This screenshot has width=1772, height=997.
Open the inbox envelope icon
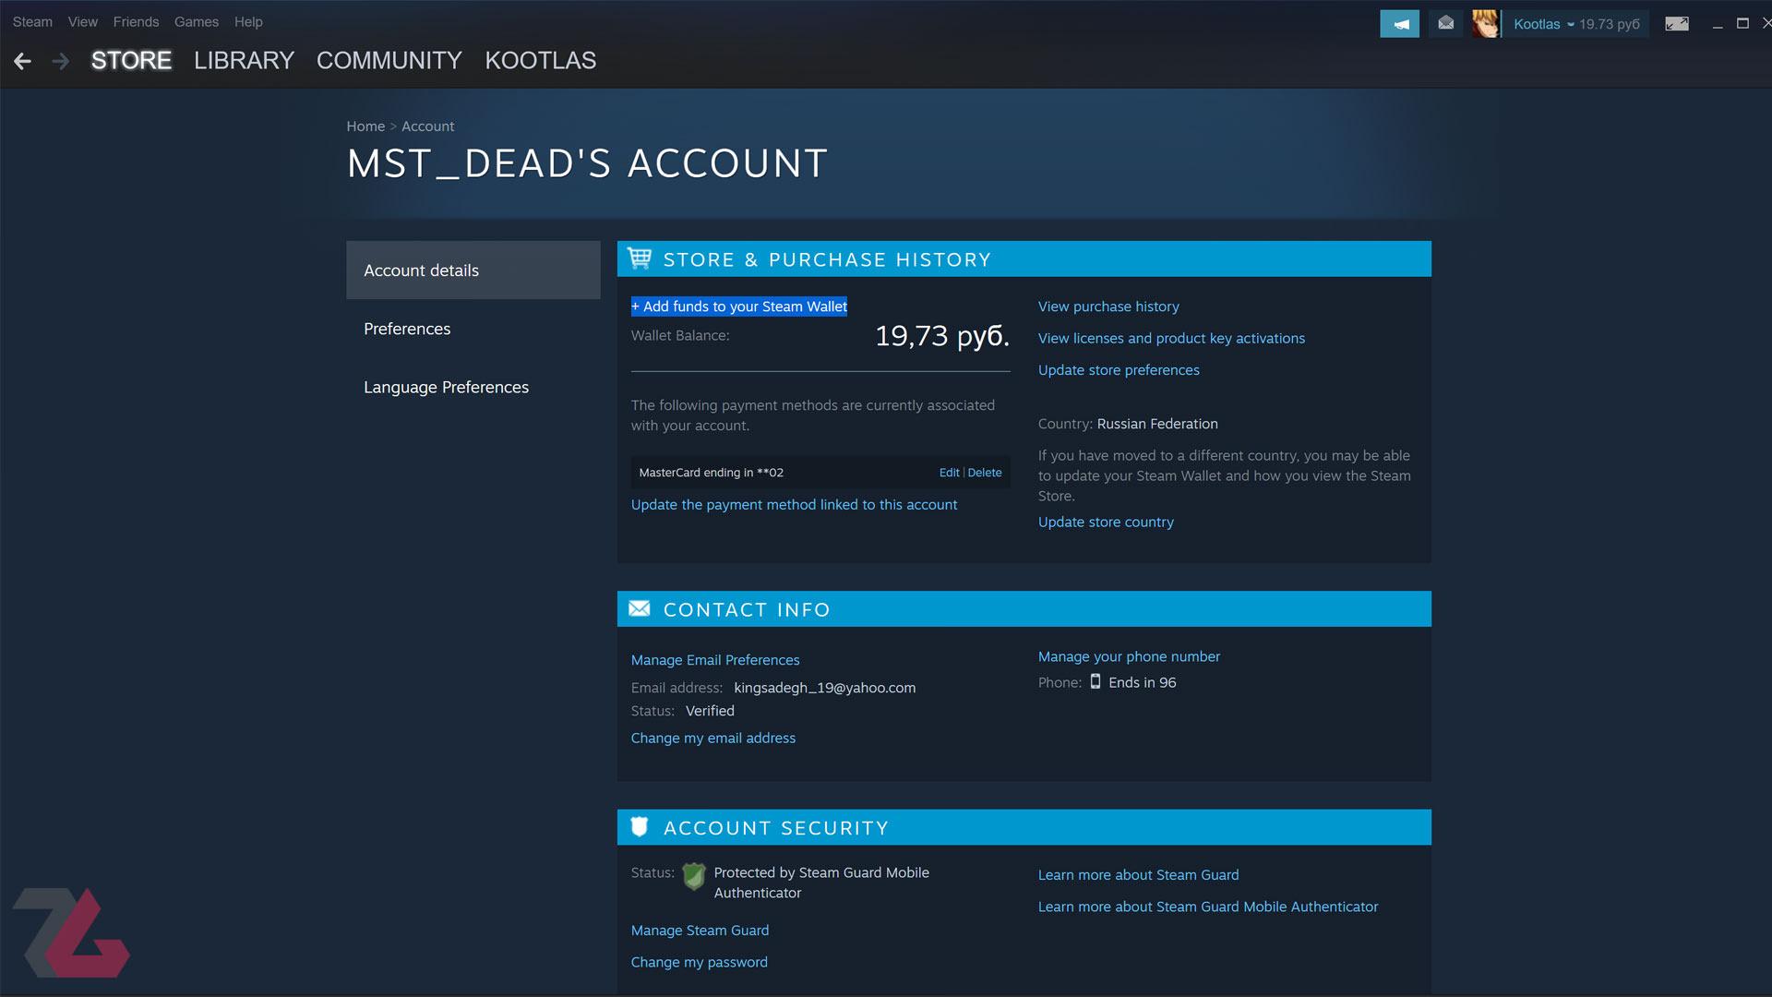pyautogui.click(x=1446, y=24)
